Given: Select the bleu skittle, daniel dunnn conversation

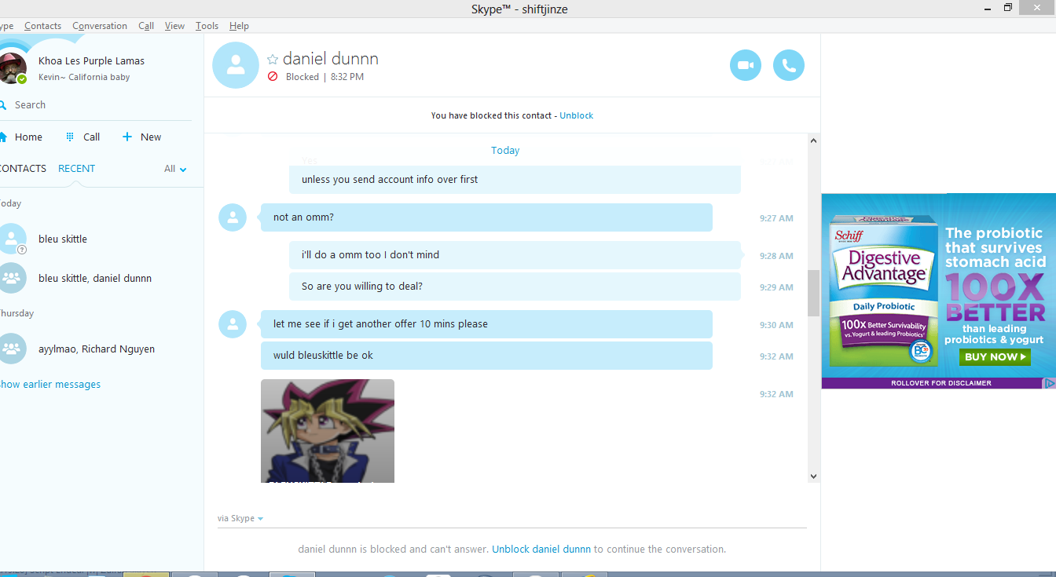Looking at the screenshot, I should (x=101, y=278).
